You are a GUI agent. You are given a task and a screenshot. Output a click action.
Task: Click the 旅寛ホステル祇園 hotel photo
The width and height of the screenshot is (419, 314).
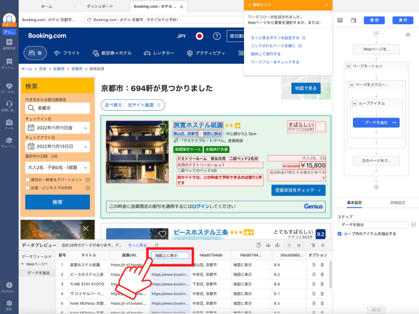click(x=137, y=152)
